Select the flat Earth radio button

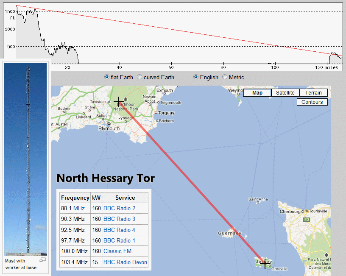point(107,77)
